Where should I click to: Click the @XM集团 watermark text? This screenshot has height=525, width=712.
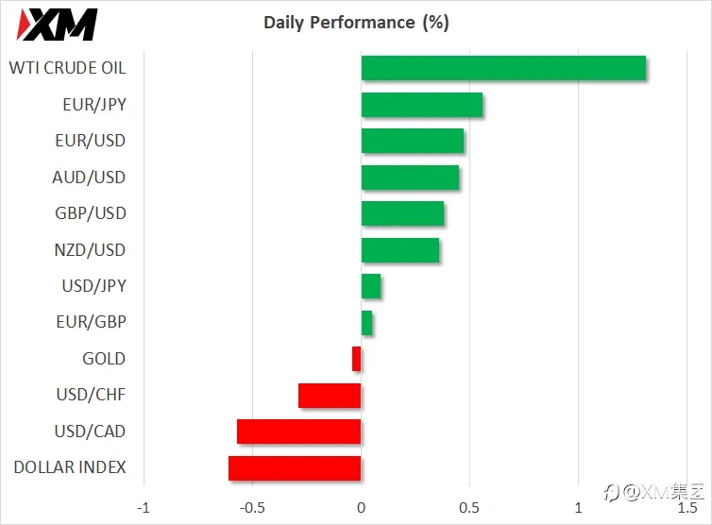[664, 492]
